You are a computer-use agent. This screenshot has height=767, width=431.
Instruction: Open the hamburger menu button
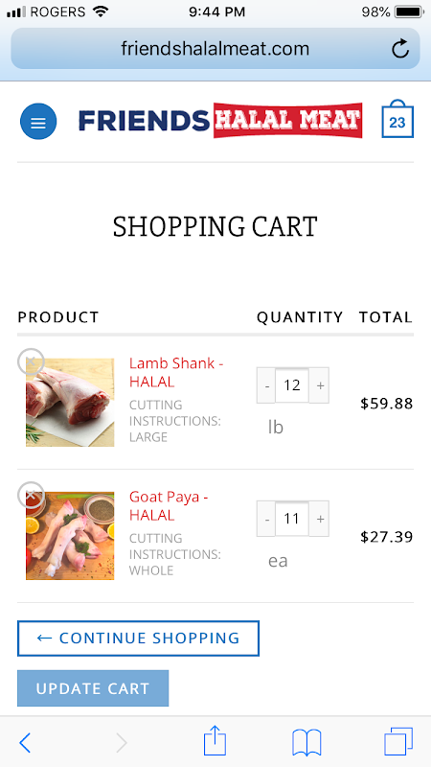click(x=38, y=122)
